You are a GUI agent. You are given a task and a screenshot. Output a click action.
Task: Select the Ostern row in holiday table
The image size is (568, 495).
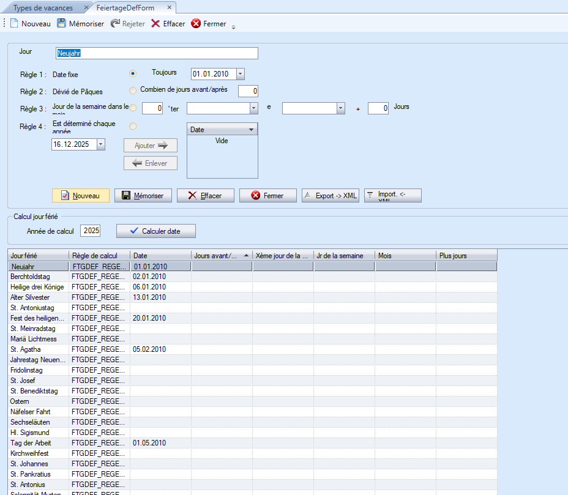[38, 401]
